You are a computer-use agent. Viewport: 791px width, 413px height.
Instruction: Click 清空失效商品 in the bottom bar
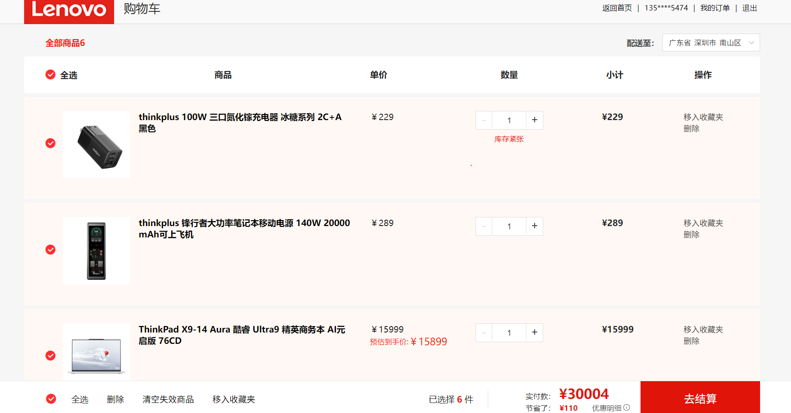tap(168, 399)
